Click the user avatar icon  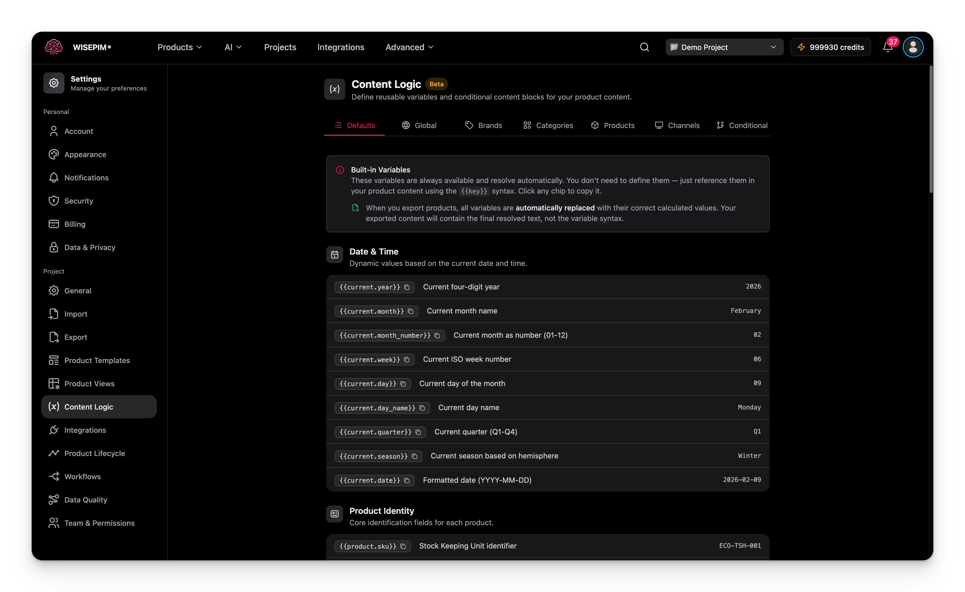[913, 47]
